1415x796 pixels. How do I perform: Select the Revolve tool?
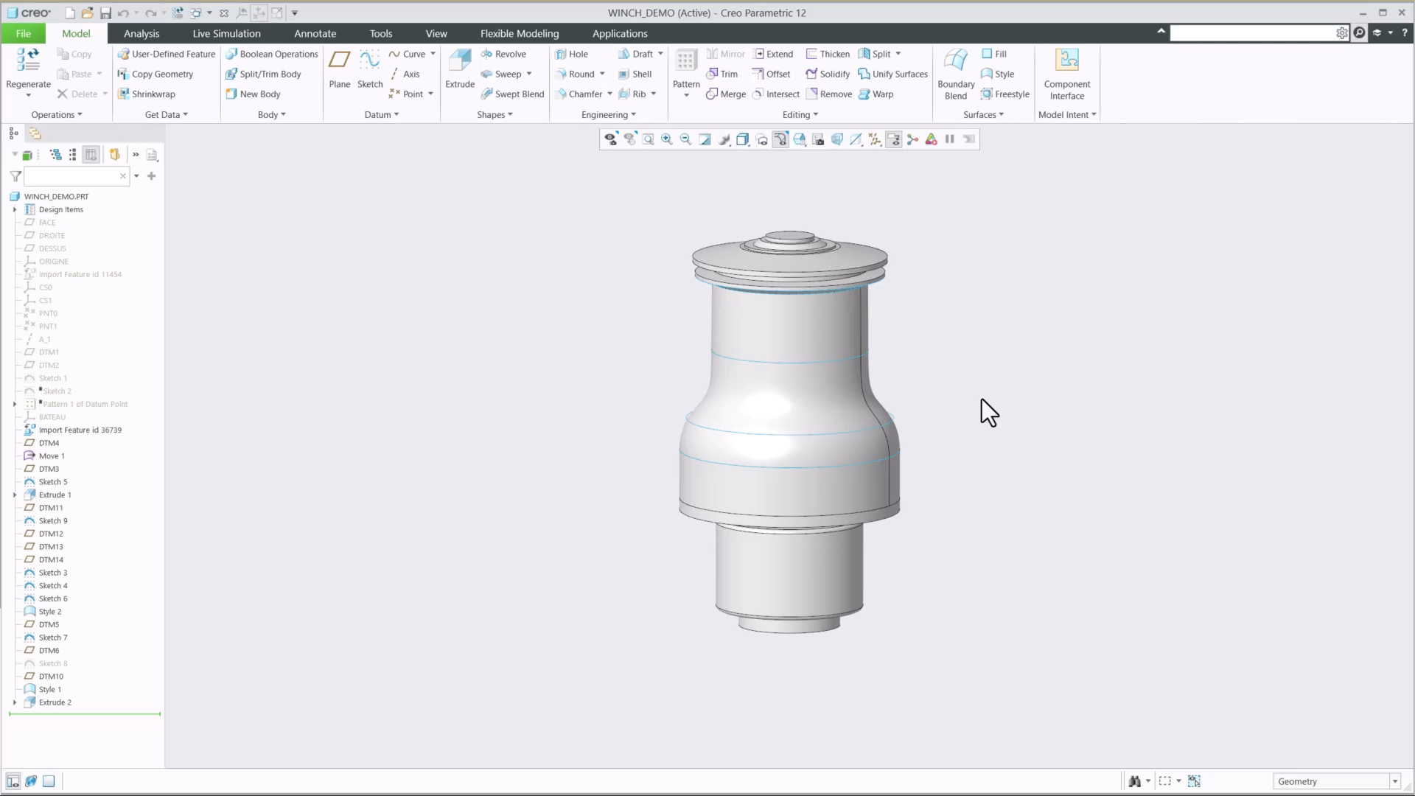(503, 54)
